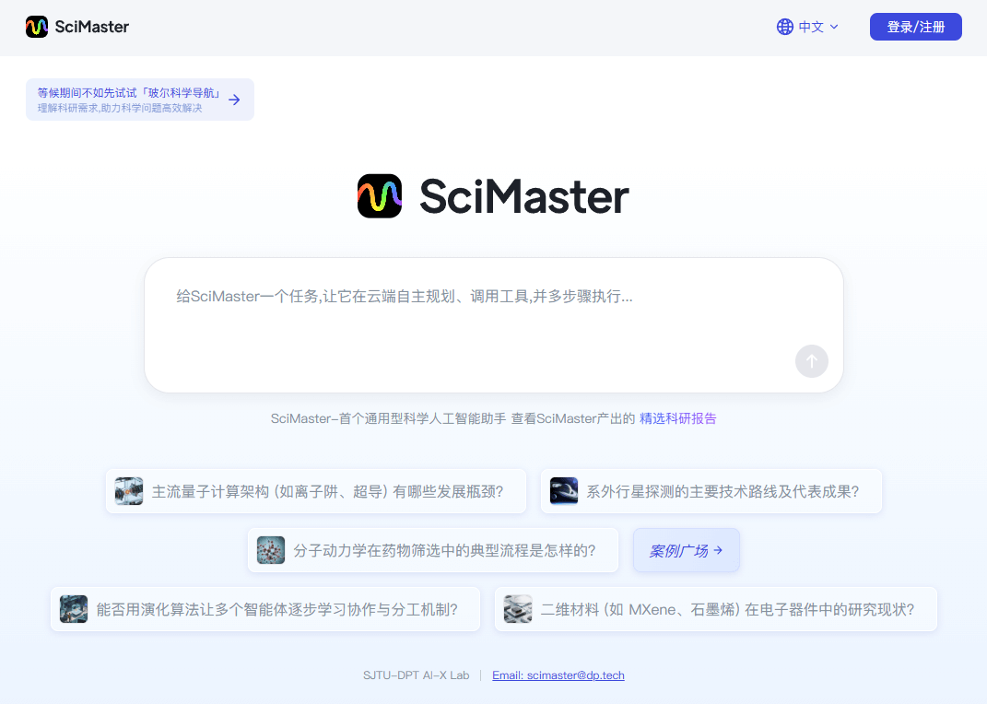The width and height of the screenshot is (987, 704).
Task: Click the SJTU-DPT AI-X Lab text
Action: click(x=416, y=675)
